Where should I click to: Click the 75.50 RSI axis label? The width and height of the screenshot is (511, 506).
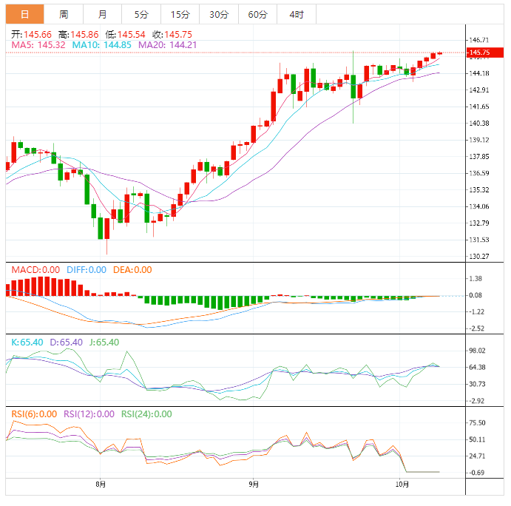[x=478, y=423]
